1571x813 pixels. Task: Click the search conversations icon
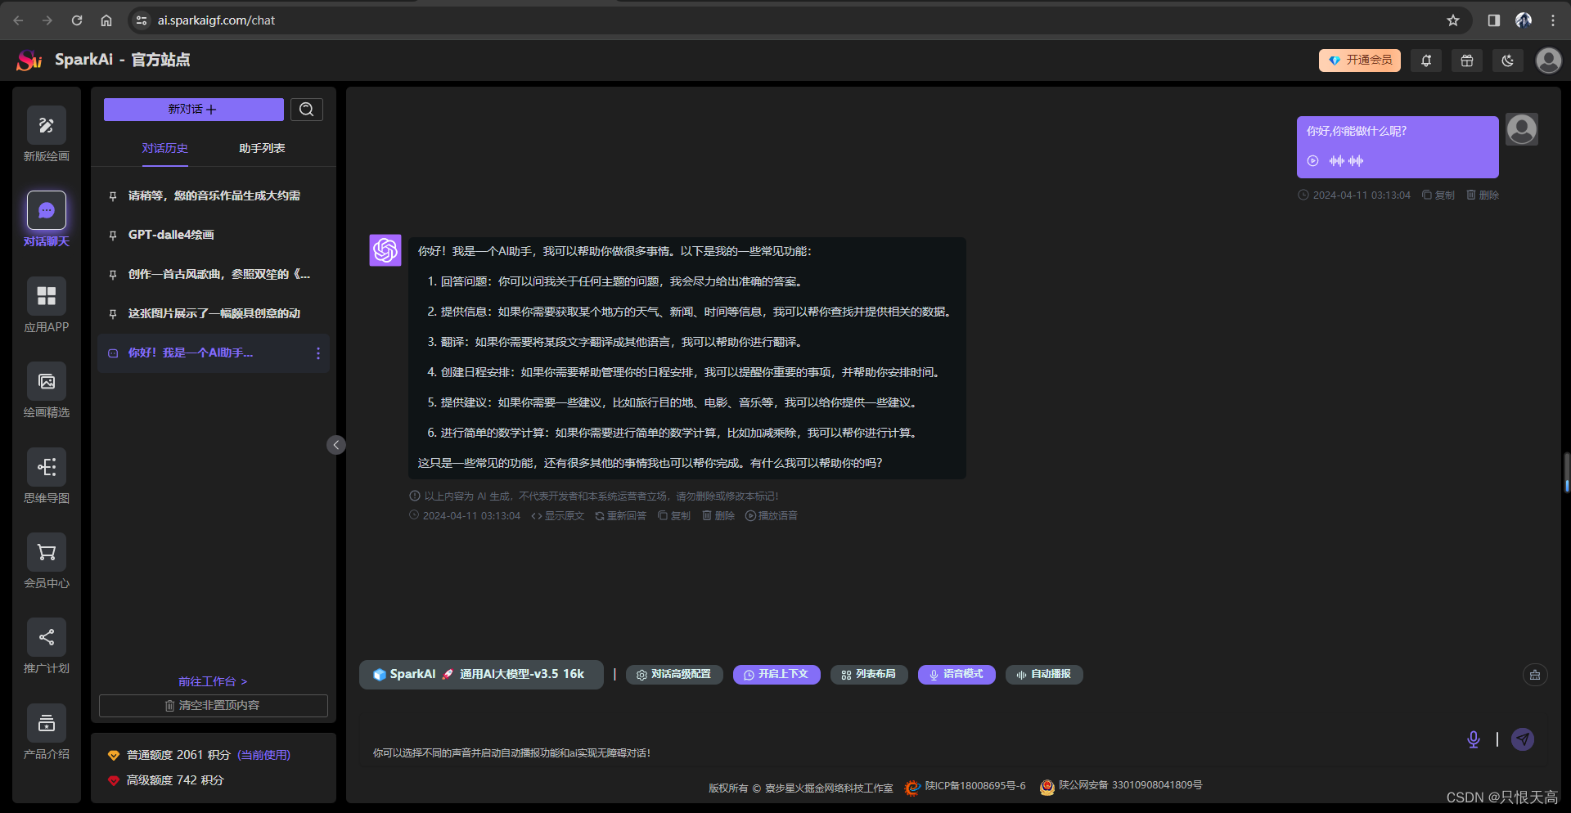tap(307, 110)
